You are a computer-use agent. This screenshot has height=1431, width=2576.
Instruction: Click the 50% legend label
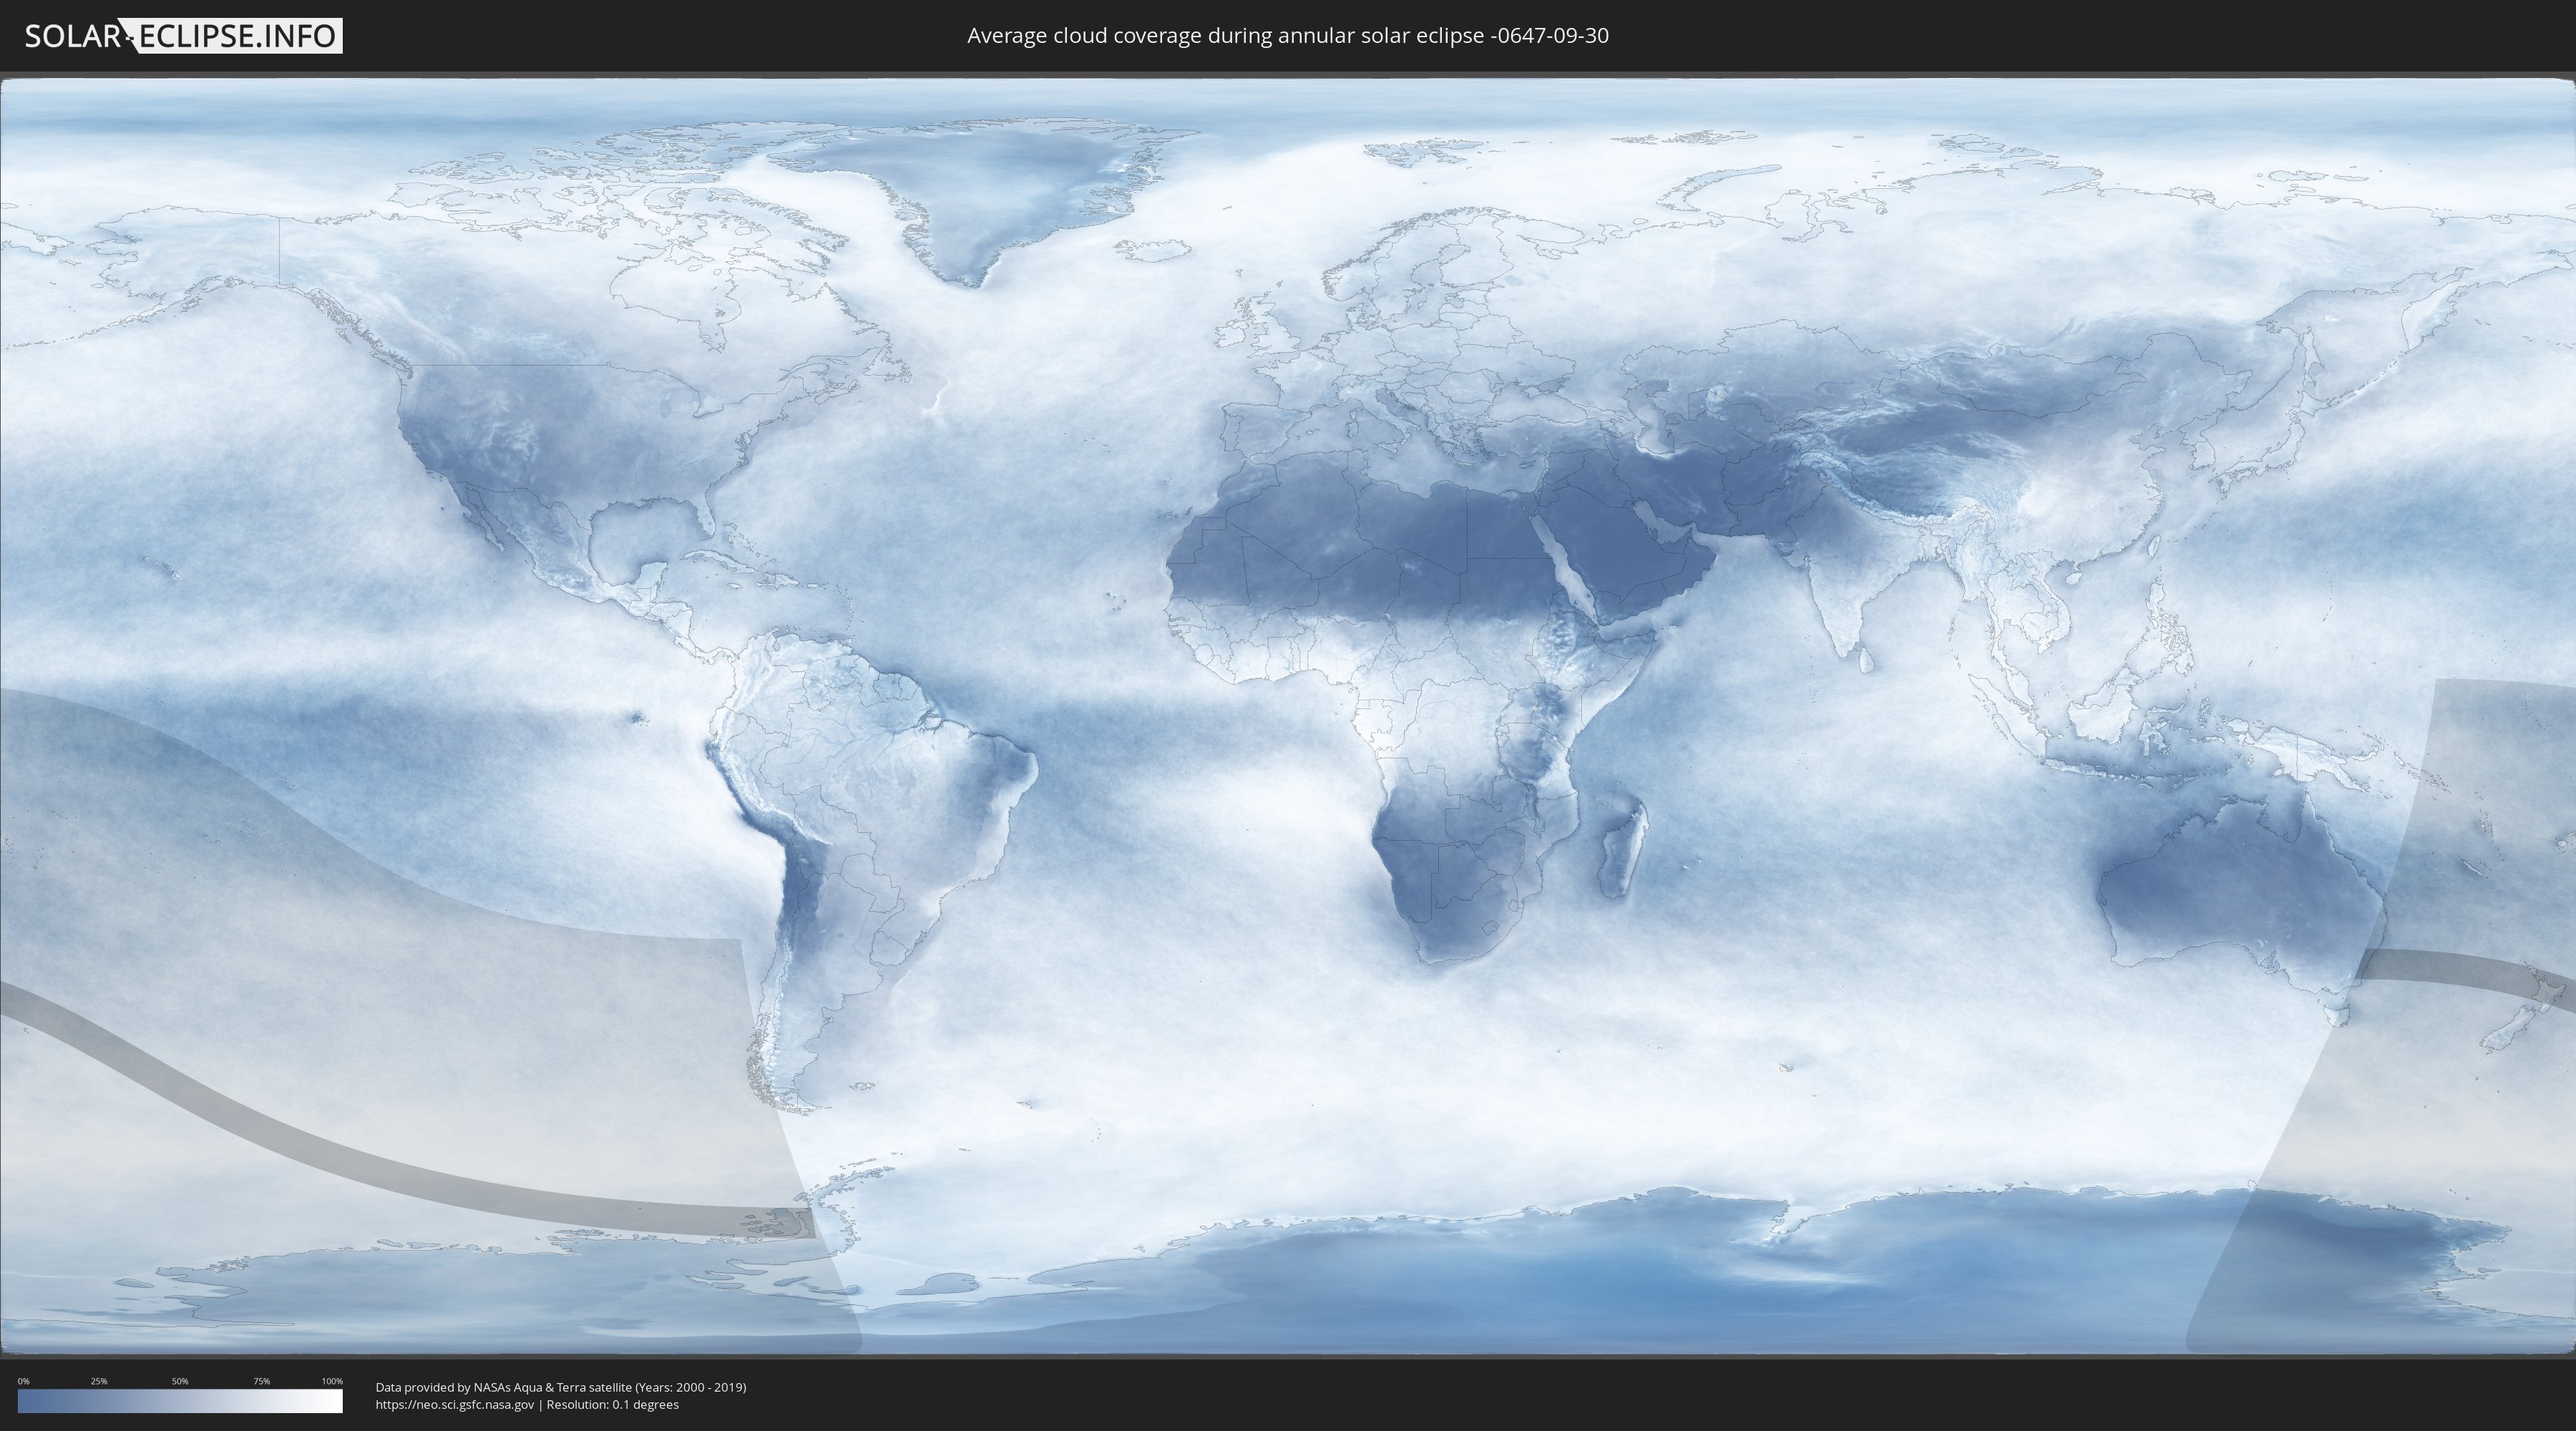click(180, 1381)
